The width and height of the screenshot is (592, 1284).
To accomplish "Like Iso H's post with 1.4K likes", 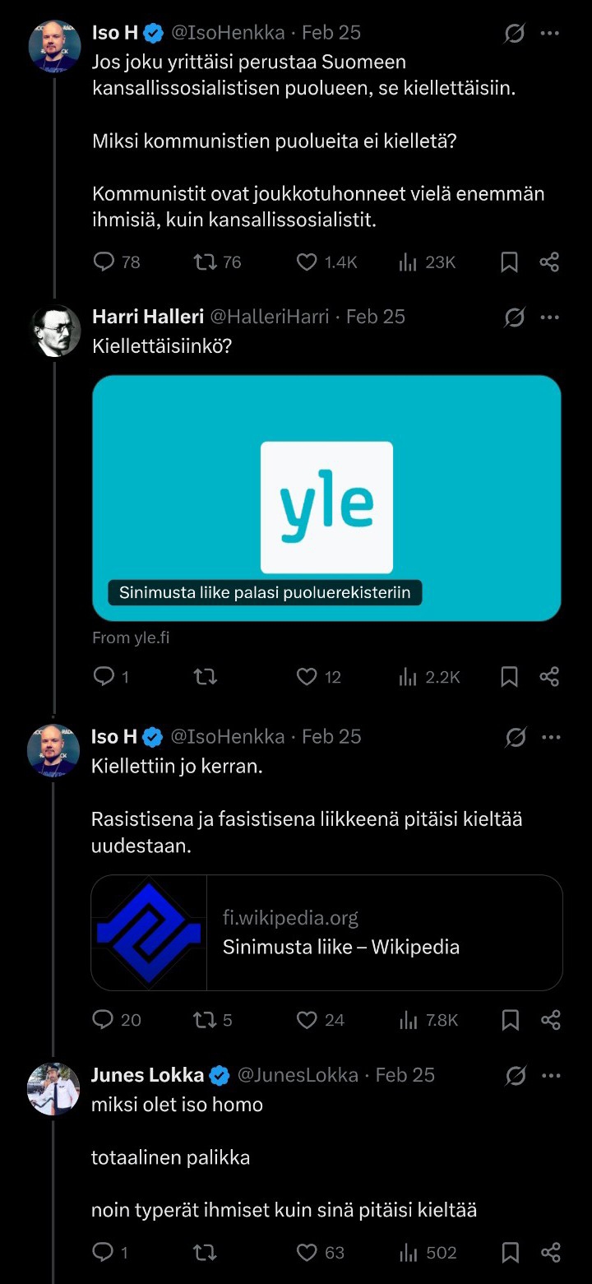I will tap(307, 262).
